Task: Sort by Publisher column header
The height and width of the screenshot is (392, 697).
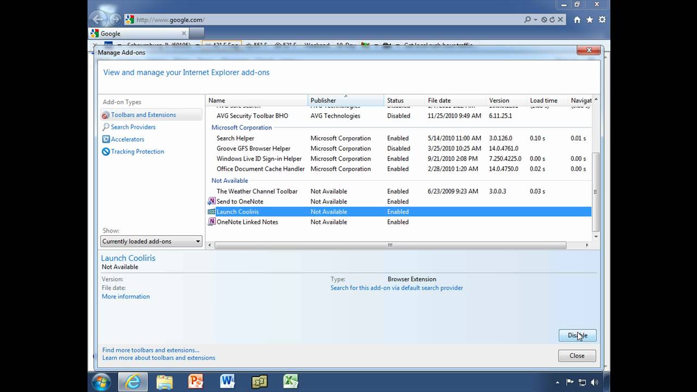Action: click(x=346, y=100)
